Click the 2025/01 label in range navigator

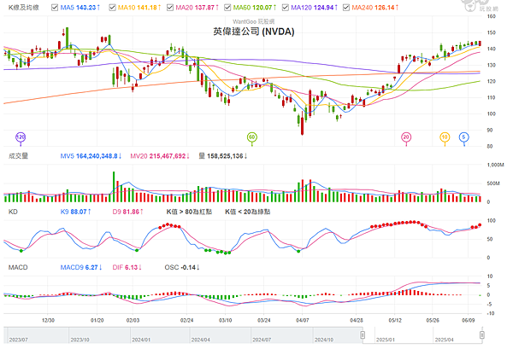coord(386,340)
